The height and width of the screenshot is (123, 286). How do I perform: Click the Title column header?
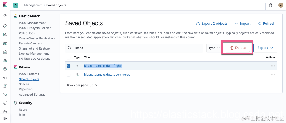tap(87, 58)
